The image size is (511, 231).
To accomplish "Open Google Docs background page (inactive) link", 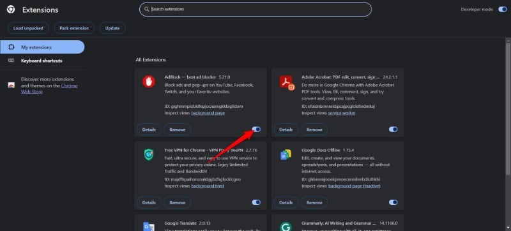I will tap(355, 186).
